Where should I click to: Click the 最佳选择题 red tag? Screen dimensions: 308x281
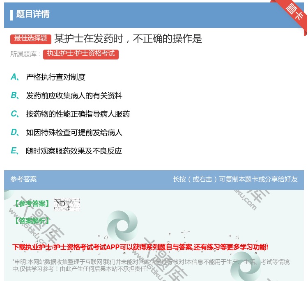coord(31,39)
